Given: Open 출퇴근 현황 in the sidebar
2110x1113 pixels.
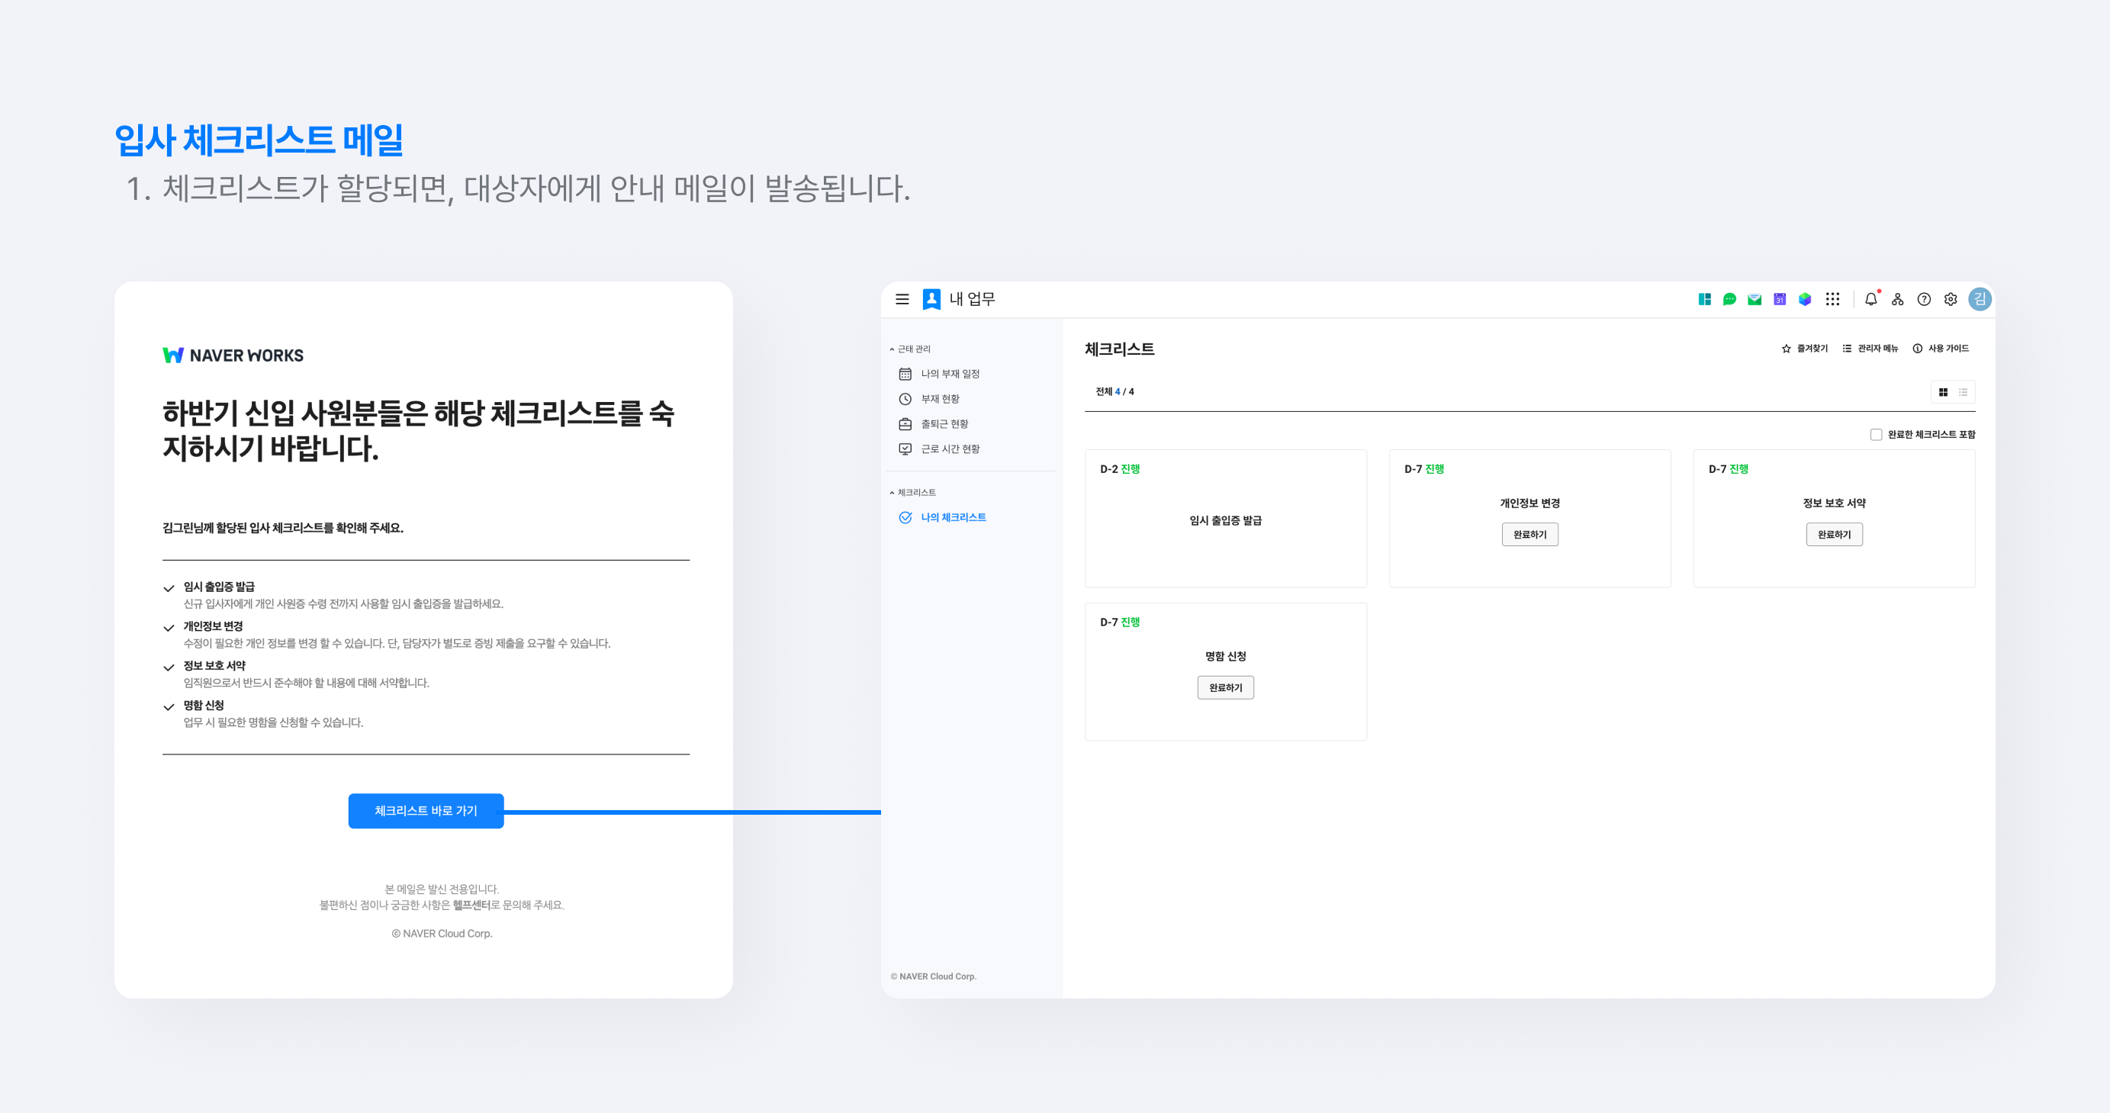Looking at the screenshot, I should point(944,423).
